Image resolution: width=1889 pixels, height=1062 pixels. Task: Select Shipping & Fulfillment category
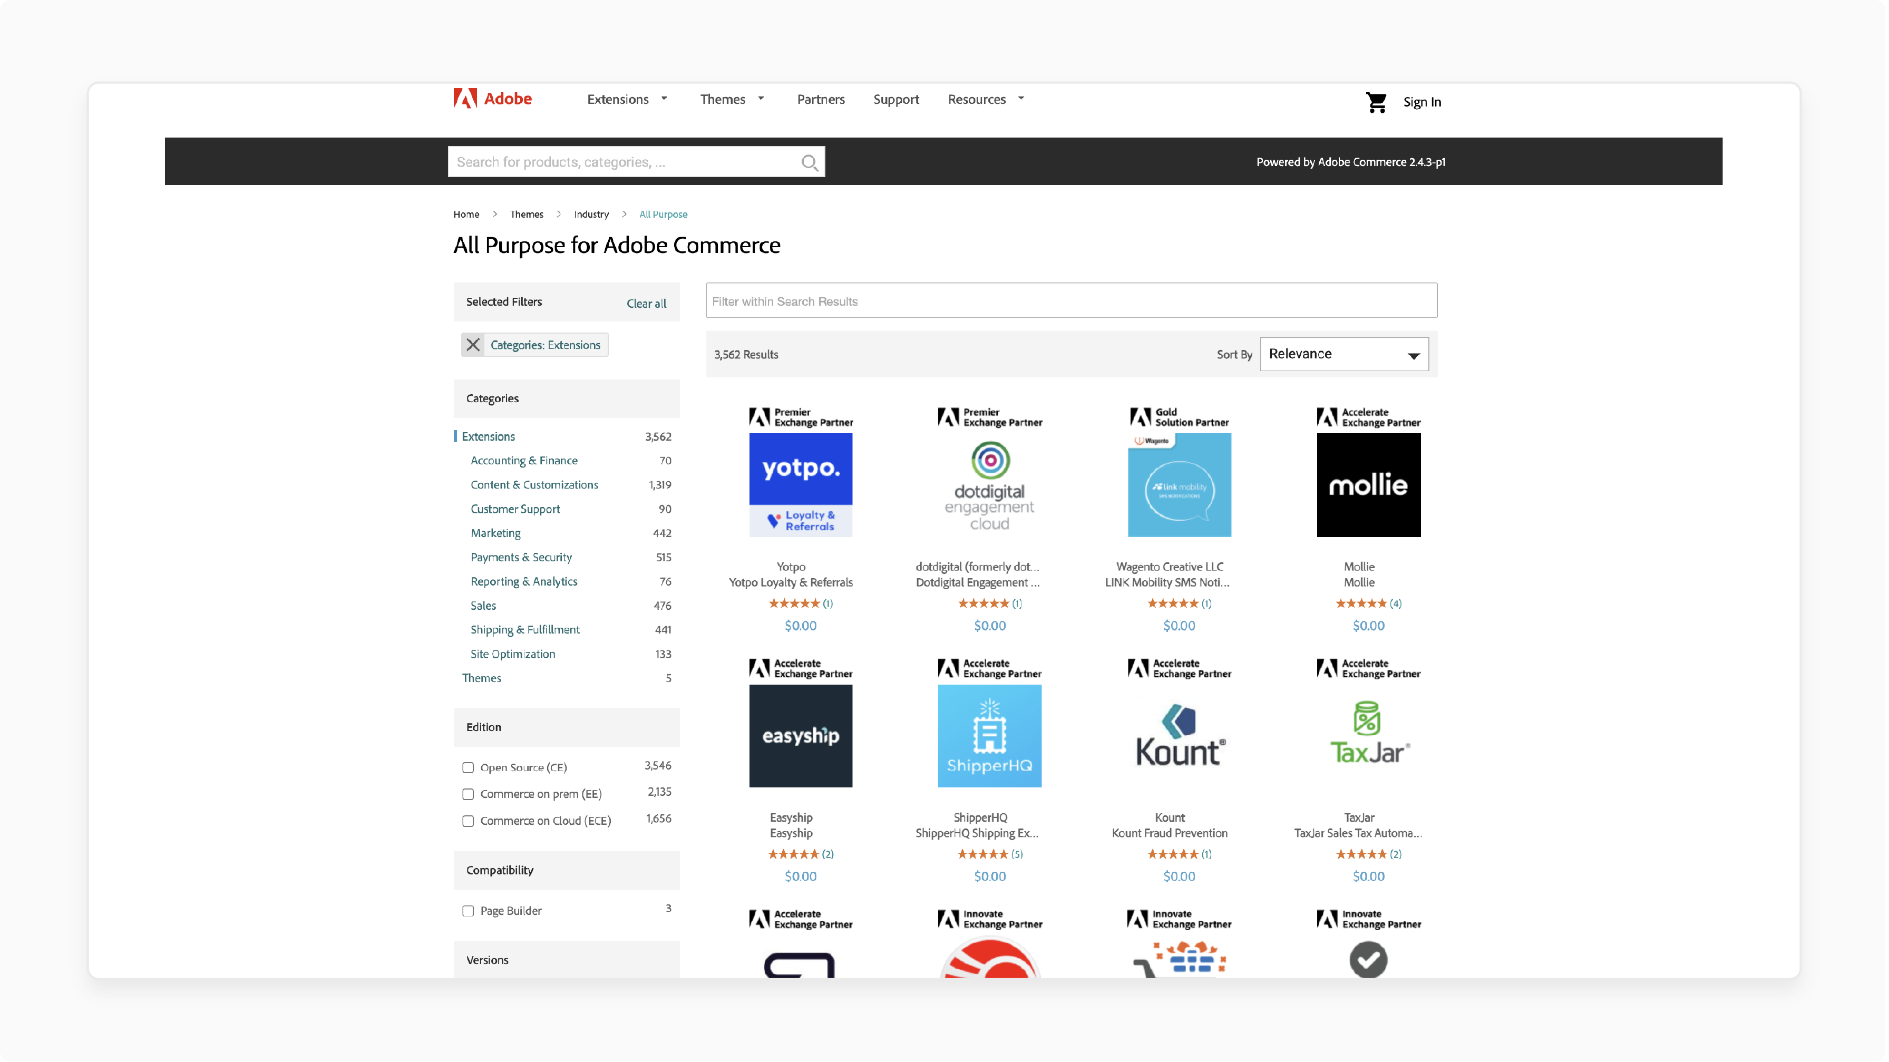click(x=524, y=630)
